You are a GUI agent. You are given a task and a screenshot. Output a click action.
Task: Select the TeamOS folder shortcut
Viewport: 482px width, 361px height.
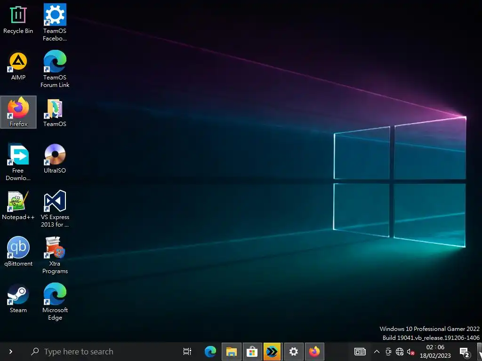coord(55,113)
